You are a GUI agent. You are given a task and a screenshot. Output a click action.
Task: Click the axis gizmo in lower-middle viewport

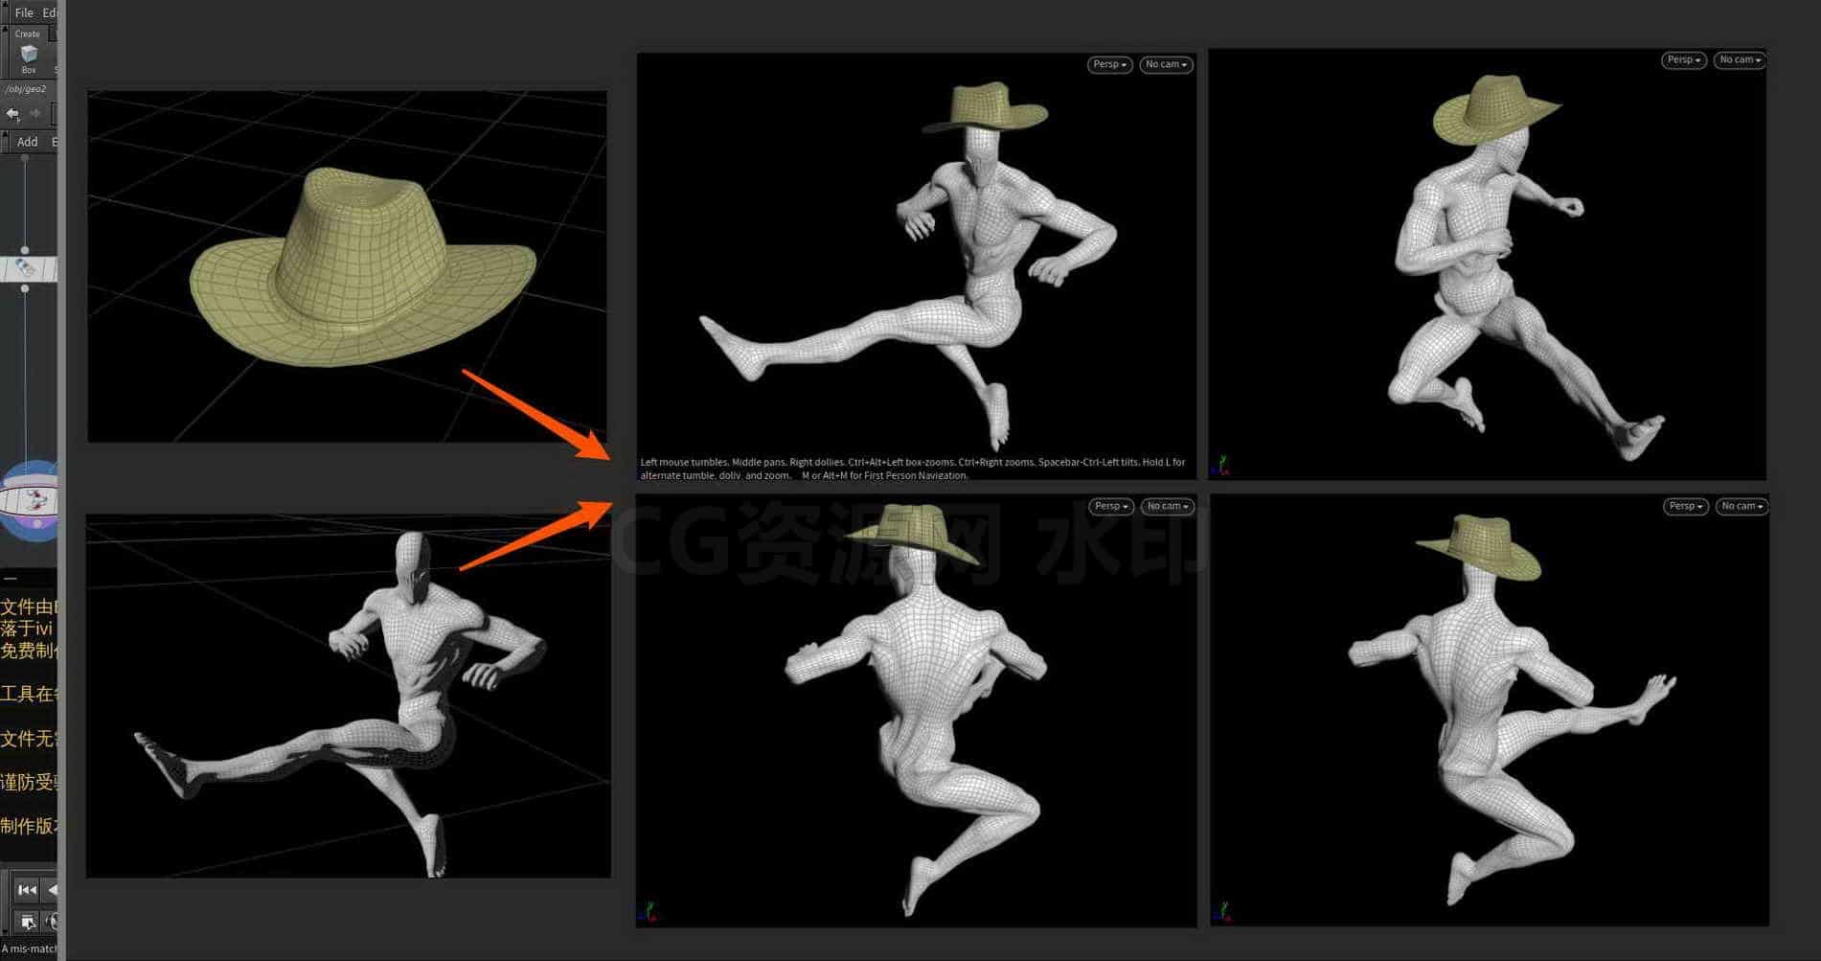pyautogui.click(x=649, y=912)
